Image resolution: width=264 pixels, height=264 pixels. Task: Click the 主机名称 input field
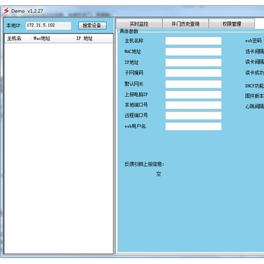pos(193,41)
